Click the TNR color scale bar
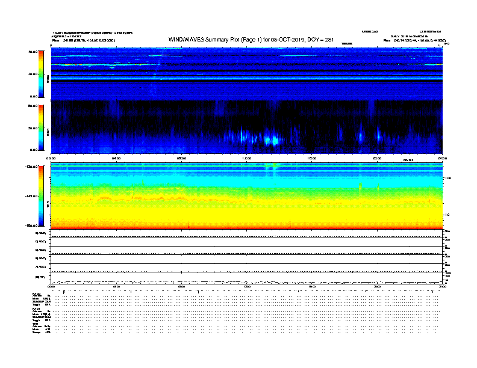 [41, 196]
